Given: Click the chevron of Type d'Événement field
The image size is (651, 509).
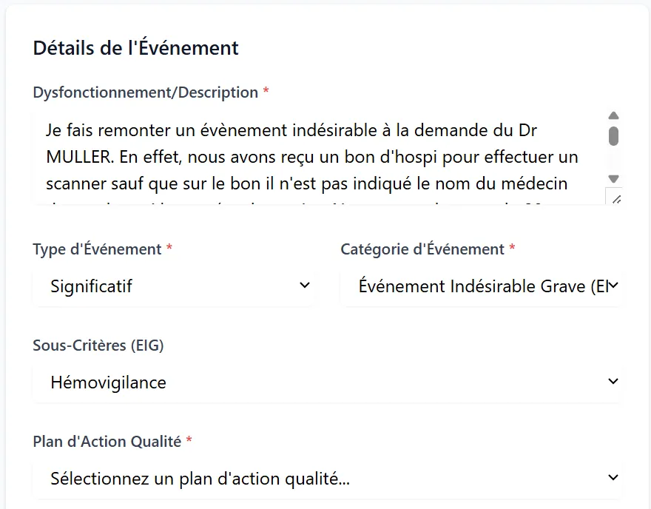Looking at the screenshot, I should pyautogui.click(x=304, y=286).
